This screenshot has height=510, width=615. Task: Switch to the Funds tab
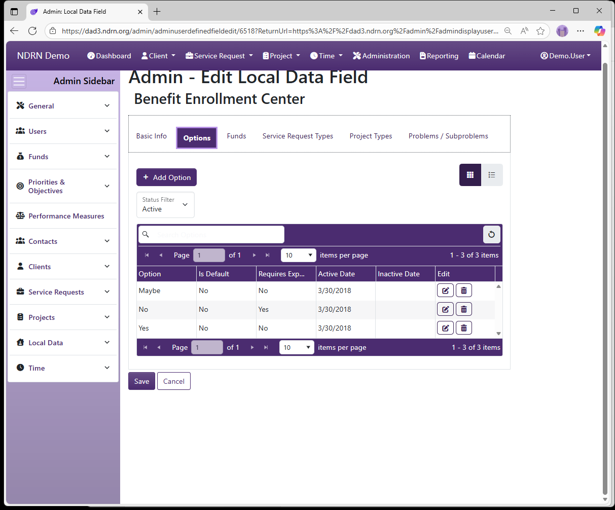(x=236, y=136)
